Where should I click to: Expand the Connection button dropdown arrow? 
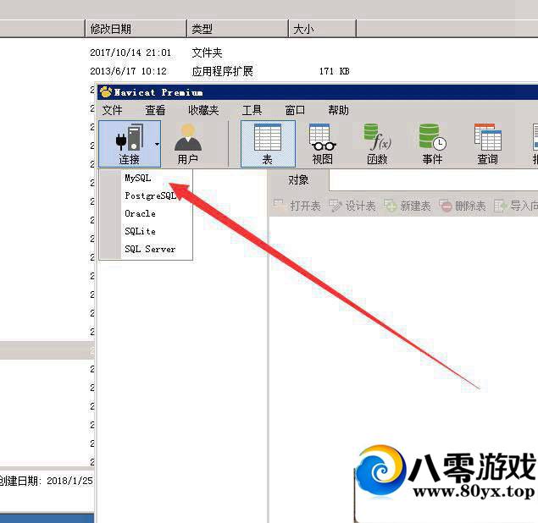pos(156,143)
